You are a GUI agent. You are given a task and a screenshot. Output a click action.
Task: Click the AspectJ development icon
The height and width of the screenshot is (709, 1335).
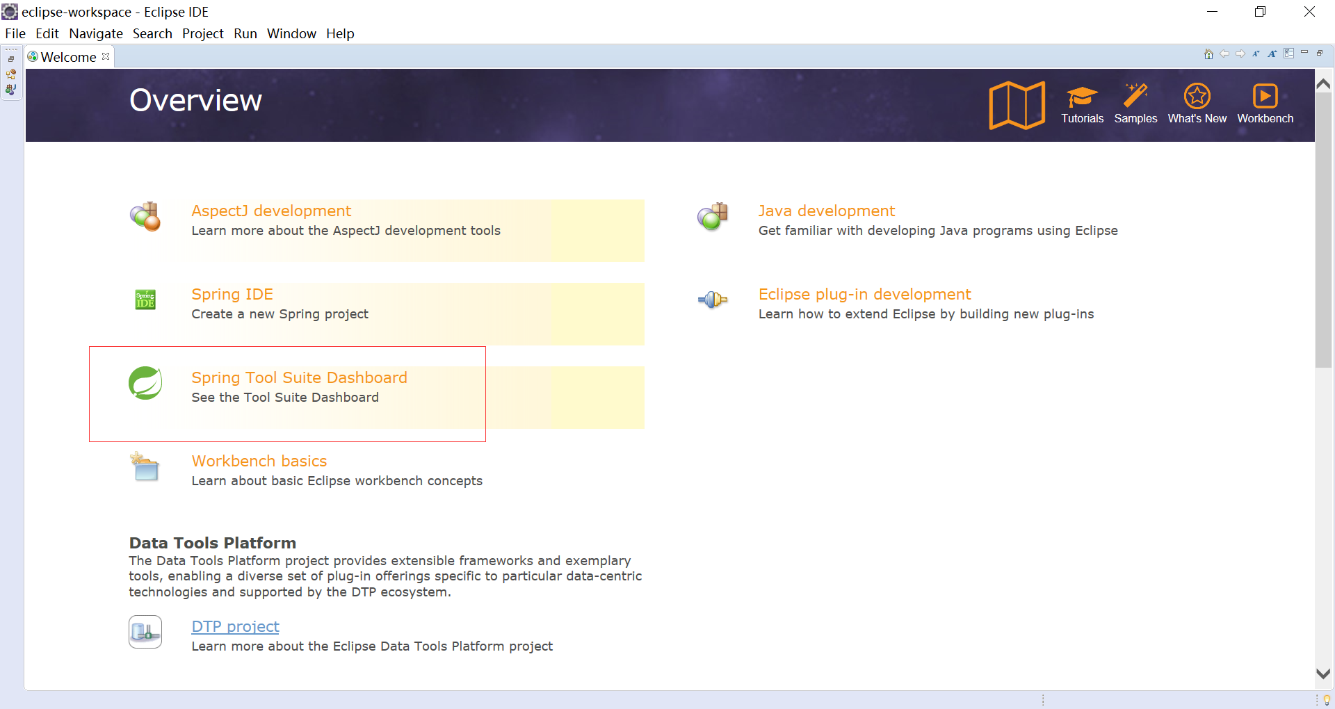pos(145,217)
